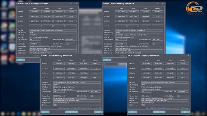Select Memory Read value in A12-9800 window
The height and width of the screenshot is (116, 207).
(35, 12)
